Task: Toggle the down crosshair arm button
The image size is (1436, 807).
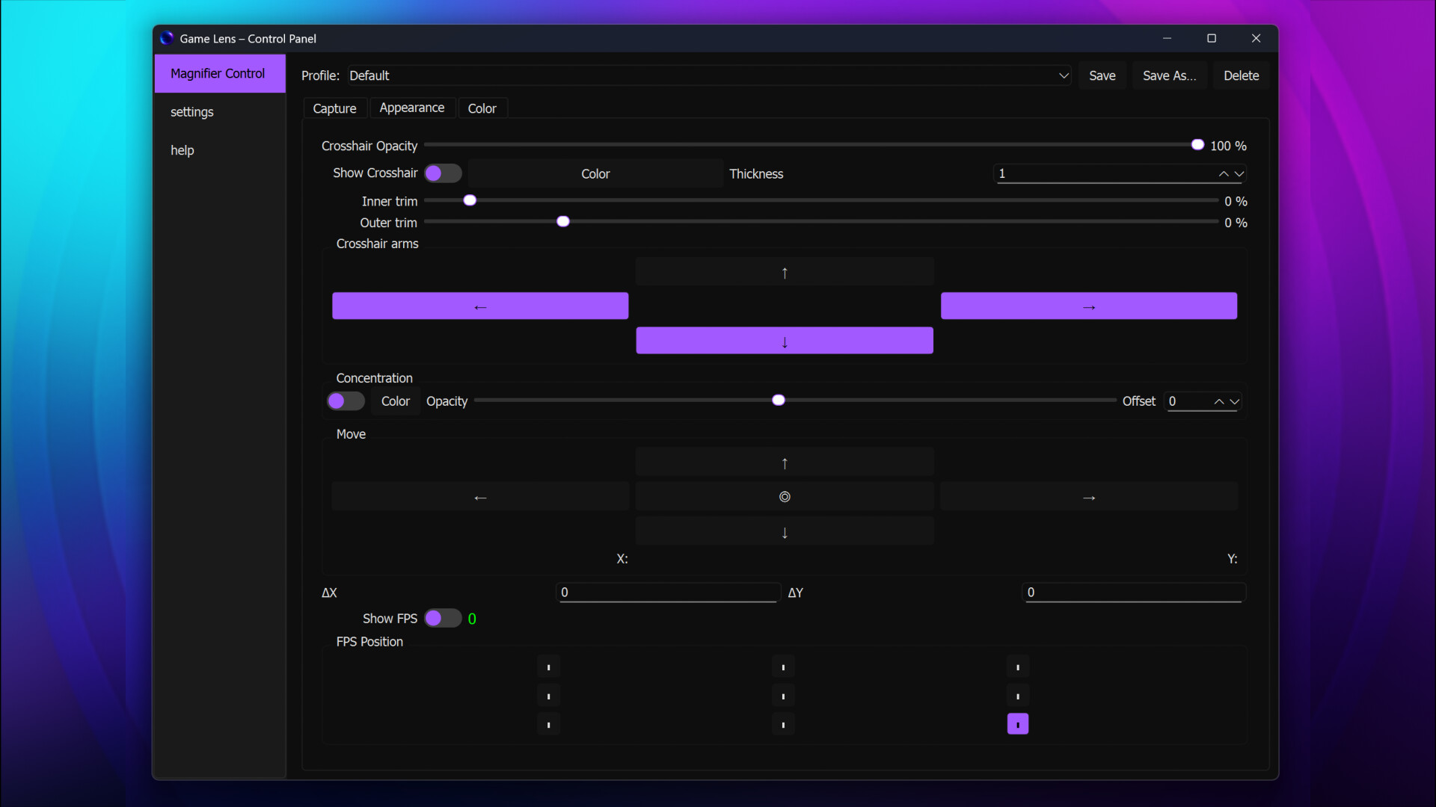Action: (784, 341)
